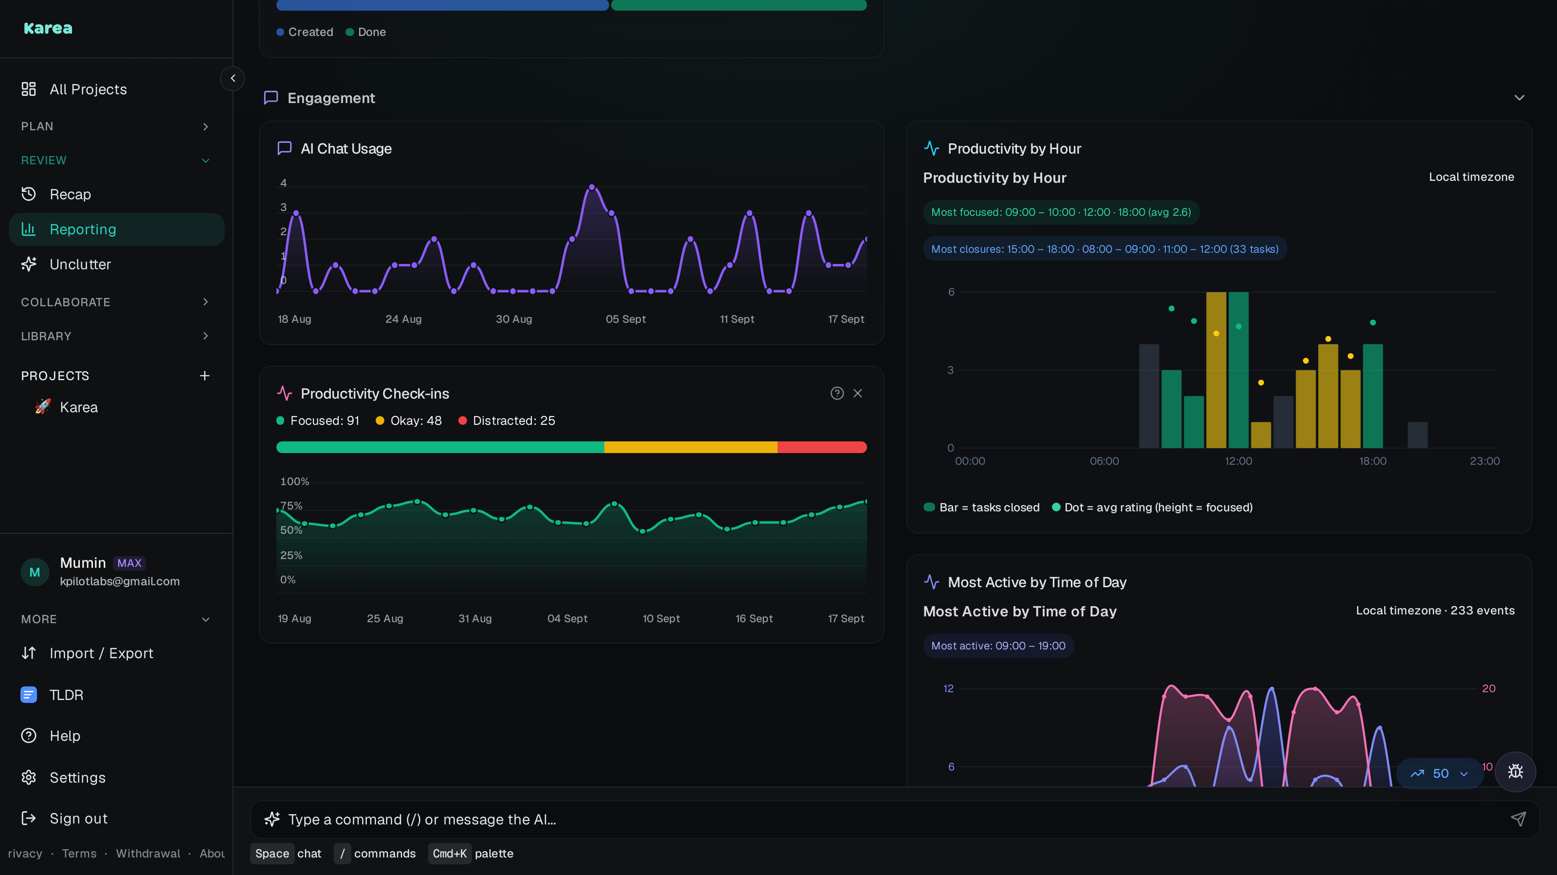Click the Most closures hours chip

[1104, 249]
